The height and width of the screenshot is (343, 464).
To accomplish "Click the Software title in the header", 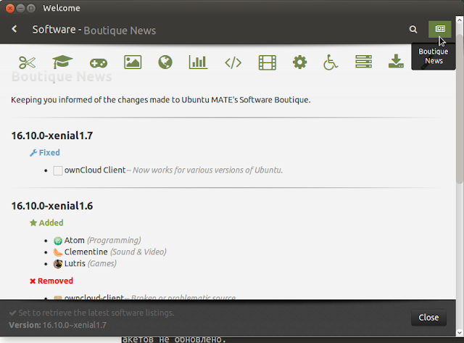I will [54, 30].
